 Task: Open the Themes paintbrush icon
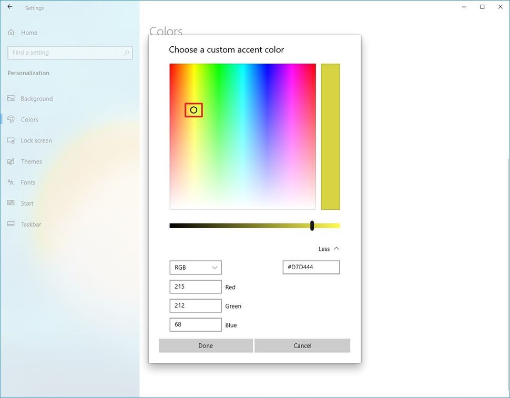point(11,161)
